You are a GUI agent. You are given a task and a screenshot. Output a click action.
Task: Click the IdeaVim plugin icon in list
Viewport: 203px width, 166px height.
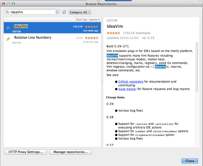point(8,28)
